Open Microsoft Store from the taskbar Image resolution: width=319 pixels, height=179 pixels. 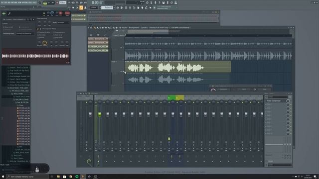pos(64,177)
